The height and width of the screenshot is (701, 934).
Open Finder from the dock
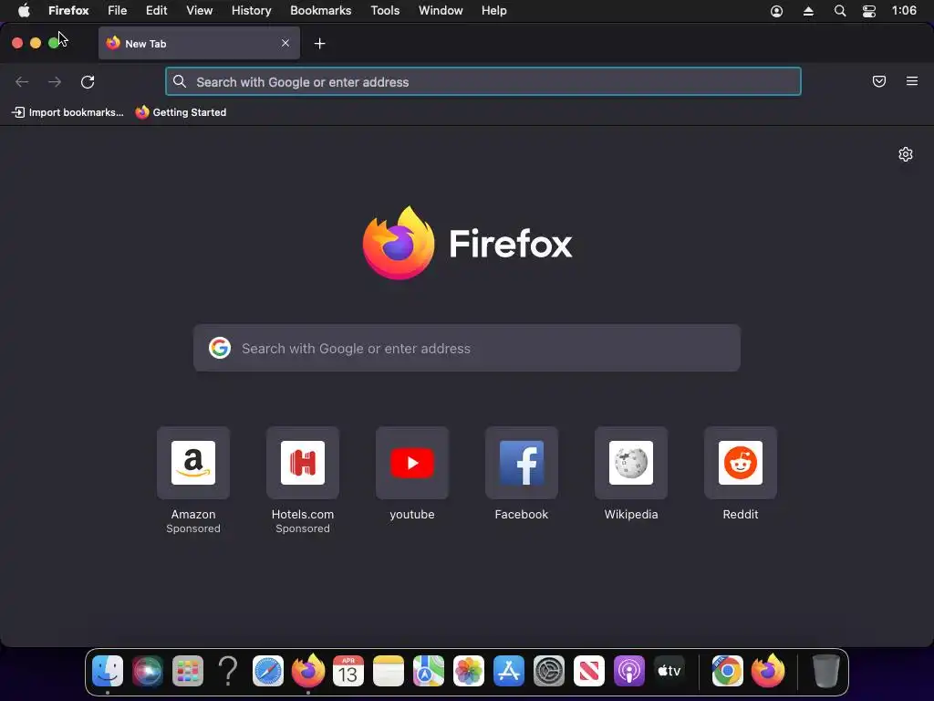tap(108, 671)
